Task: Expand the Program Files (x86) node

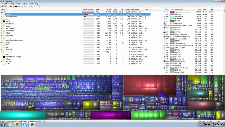Action: [x=2, y=17]
